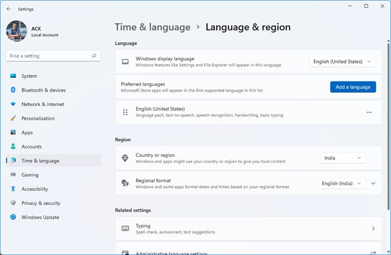The height and width of the screenshot is (255, 391).
Task: Click the Add a language button
Action: point(352,87)
